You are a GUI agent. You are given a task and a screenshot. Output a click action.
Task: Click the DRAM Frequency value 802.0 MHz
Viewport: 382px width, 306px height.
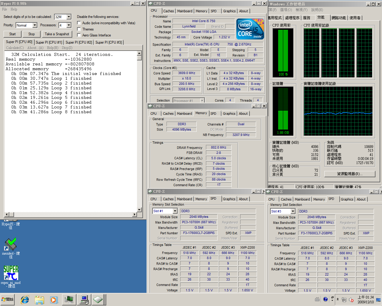pyautogui.click(x=219, y=147)
